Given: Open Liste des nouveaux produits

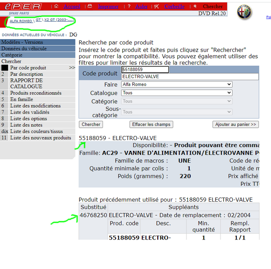Looking at the screenshot, I should coord(40,138).
